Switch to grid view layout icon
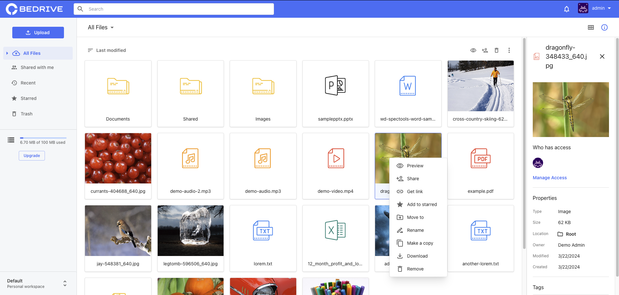This screenshot has height=295, width=619. click(x=591, y=27)
